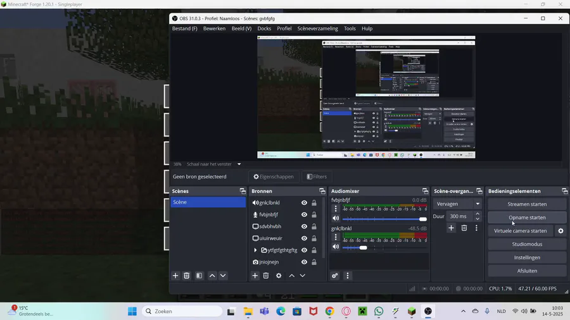The image size is (570, 320).
Task: Open preview scale dropdown arrow
Action: click(x=239, y=164)
